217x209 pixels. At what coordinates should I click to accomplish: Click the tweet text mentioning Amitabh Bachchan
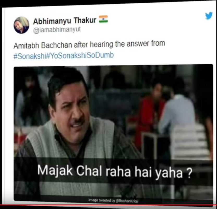pyautogui.click(x=89, y=45)
